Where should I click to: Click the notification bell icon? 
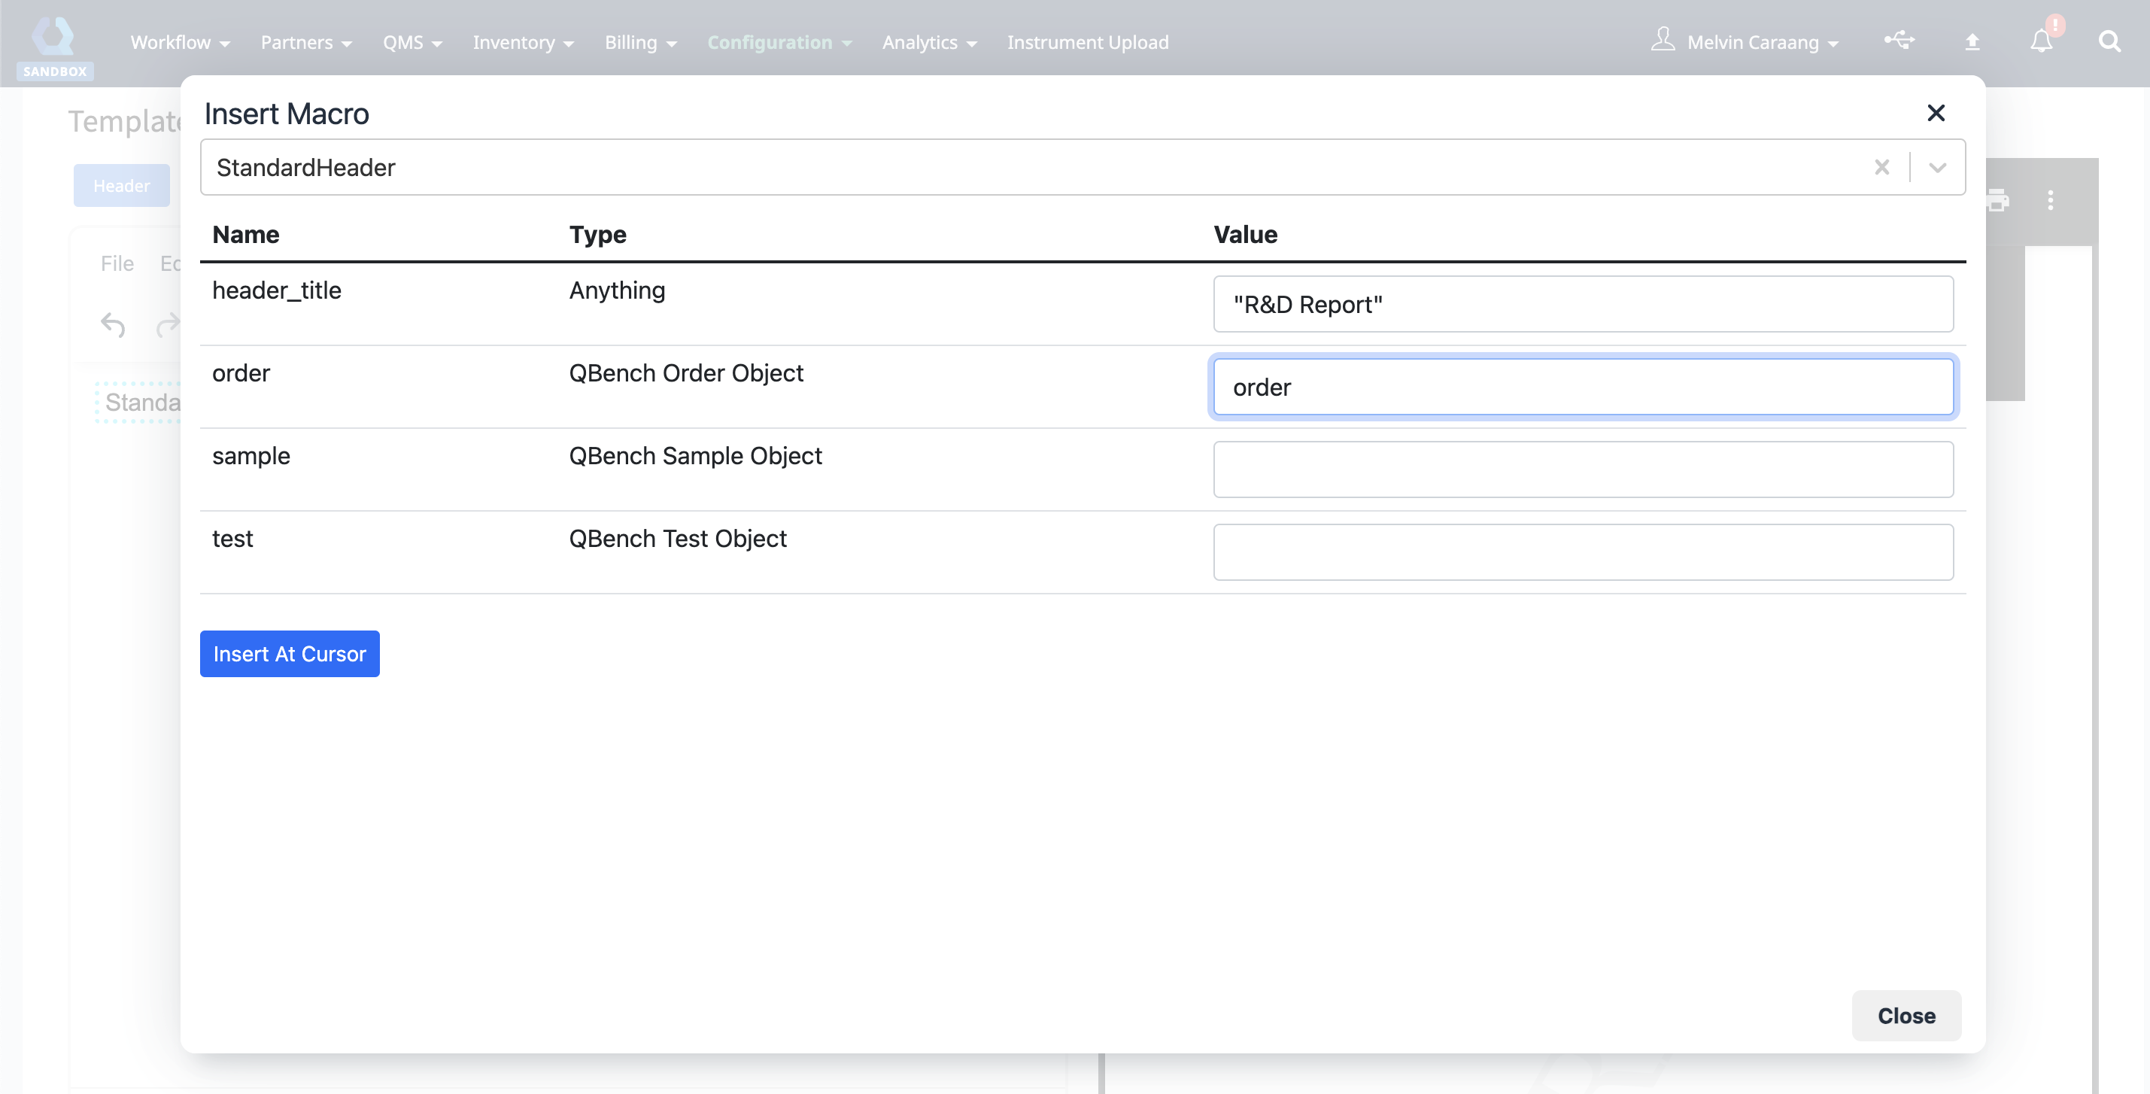(x=2041, y=41)
